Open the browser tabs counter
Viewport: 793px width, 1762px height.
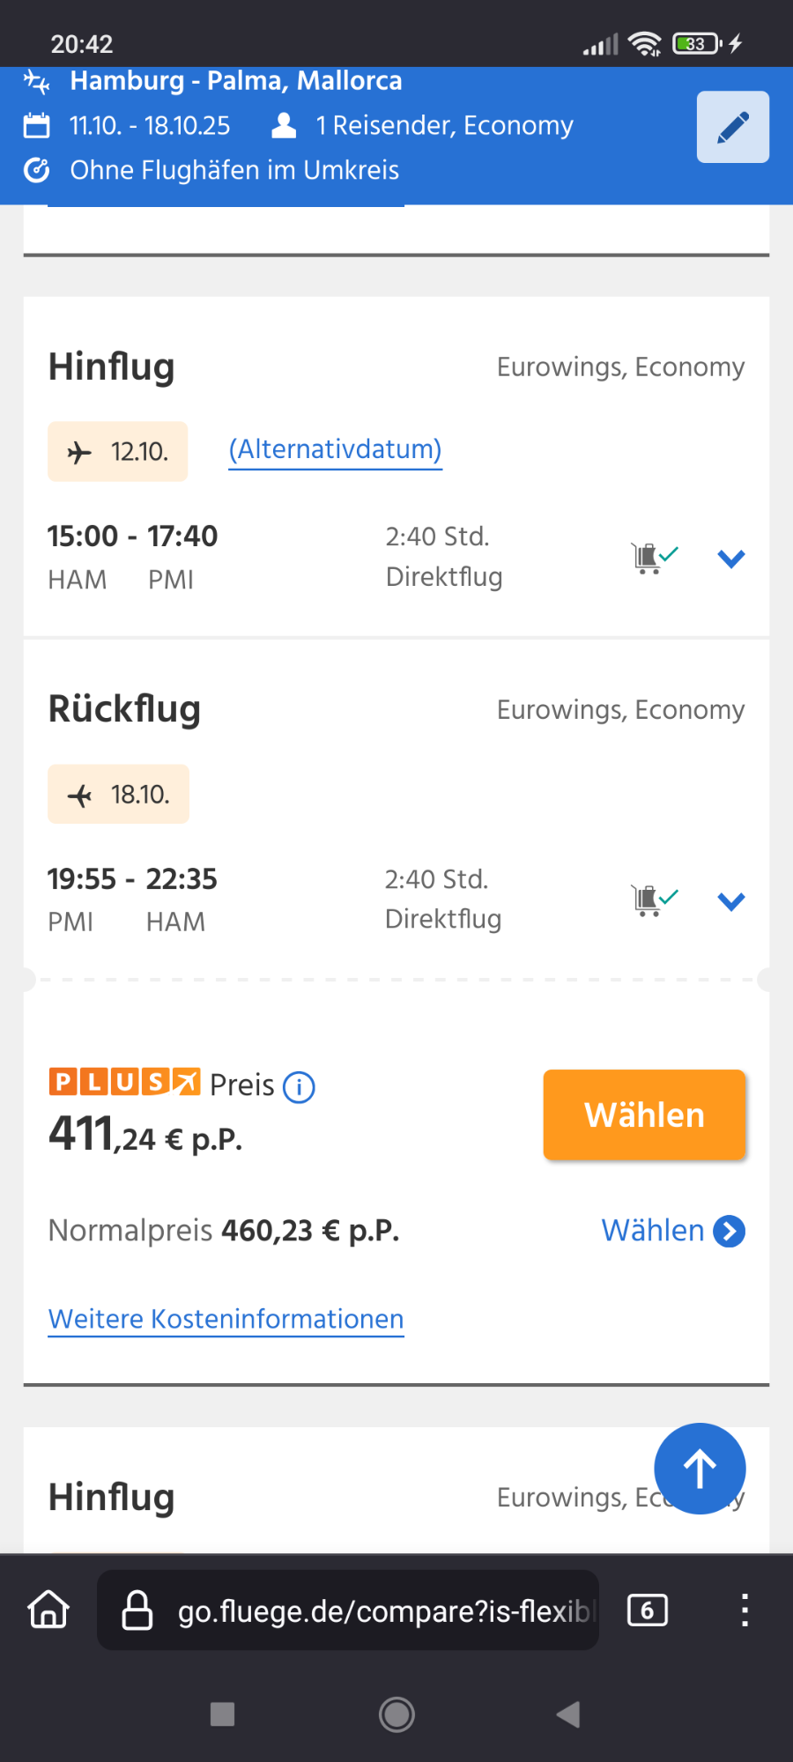point(647,1610)
